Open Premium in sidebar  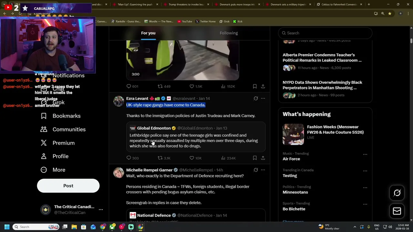[57, 143]
